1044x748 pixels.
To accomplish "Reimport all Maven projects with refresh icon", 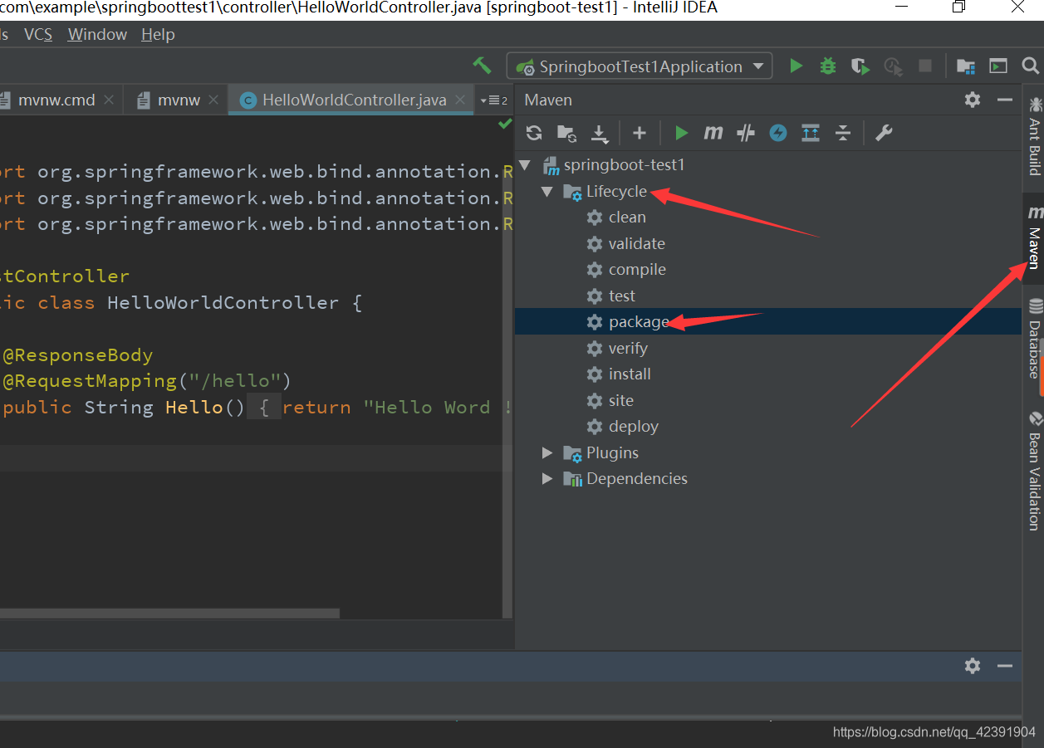I will click(x=534, y=133).
